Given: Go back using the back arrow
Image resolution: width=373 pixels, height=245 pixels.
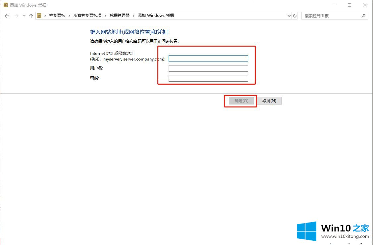Looking at the screenshot, I should coord(7,16).
